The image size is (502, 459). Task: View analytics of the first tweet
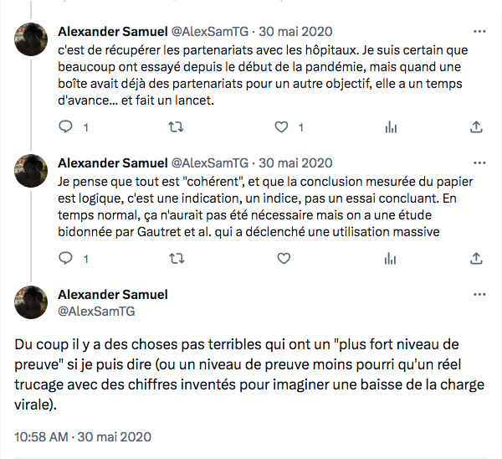pos(390,127)
